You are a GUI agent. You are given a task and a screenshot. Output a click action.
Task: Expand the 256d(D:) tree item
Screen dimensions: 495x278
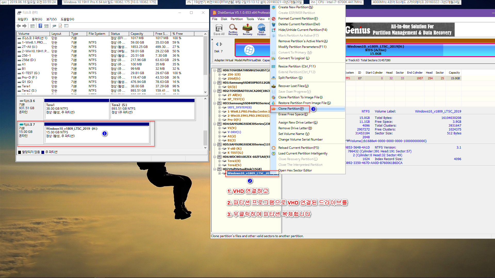click(x=219, y=79)
